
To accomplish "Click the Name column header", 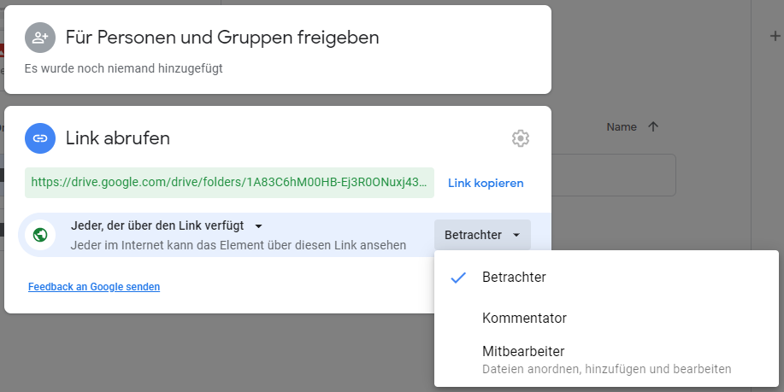I will tap(622, 126).
